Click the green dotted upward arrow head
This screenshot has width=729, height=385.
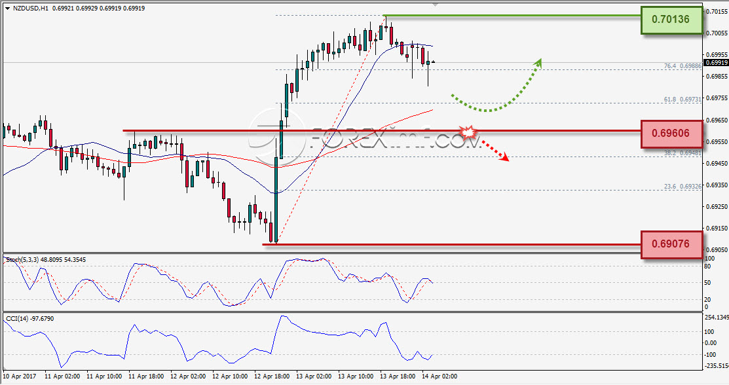pyautogui.click(x=537, y=64)
